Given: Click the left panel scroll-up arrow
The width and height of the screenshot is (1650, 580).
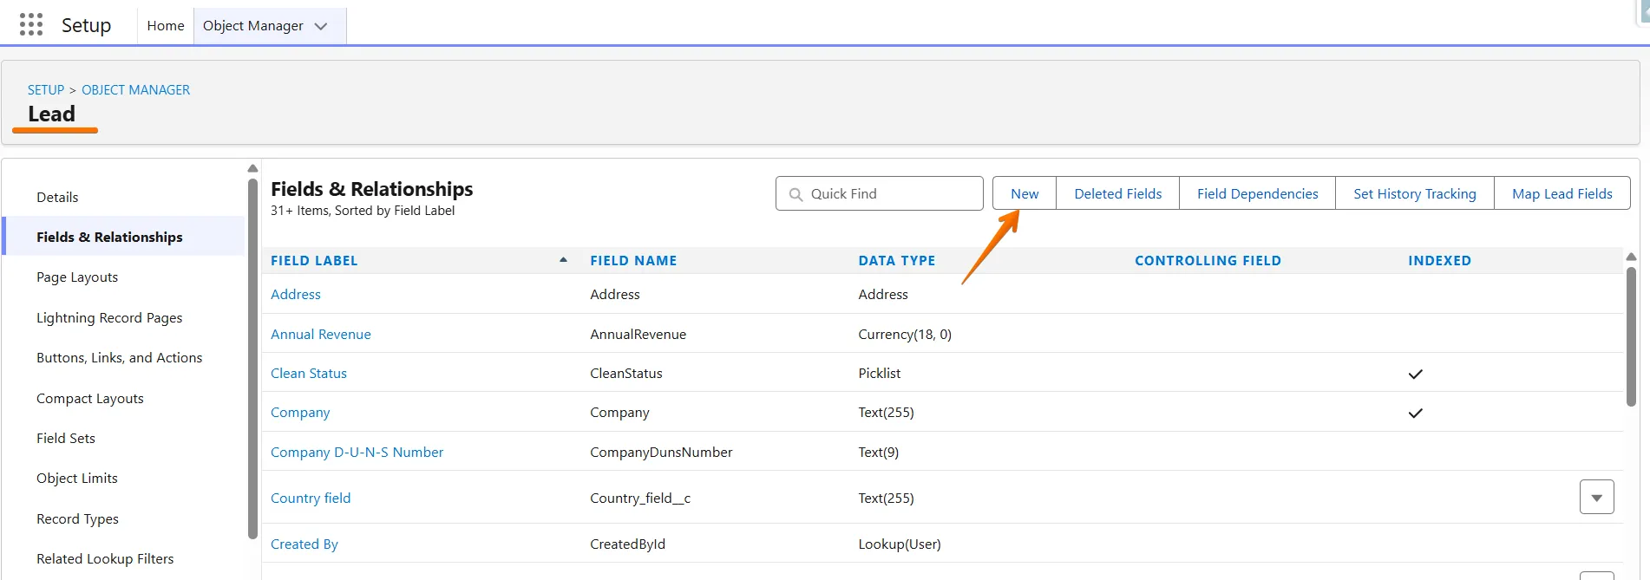Looking at the screenshot, I should click(x=252, y=168).
